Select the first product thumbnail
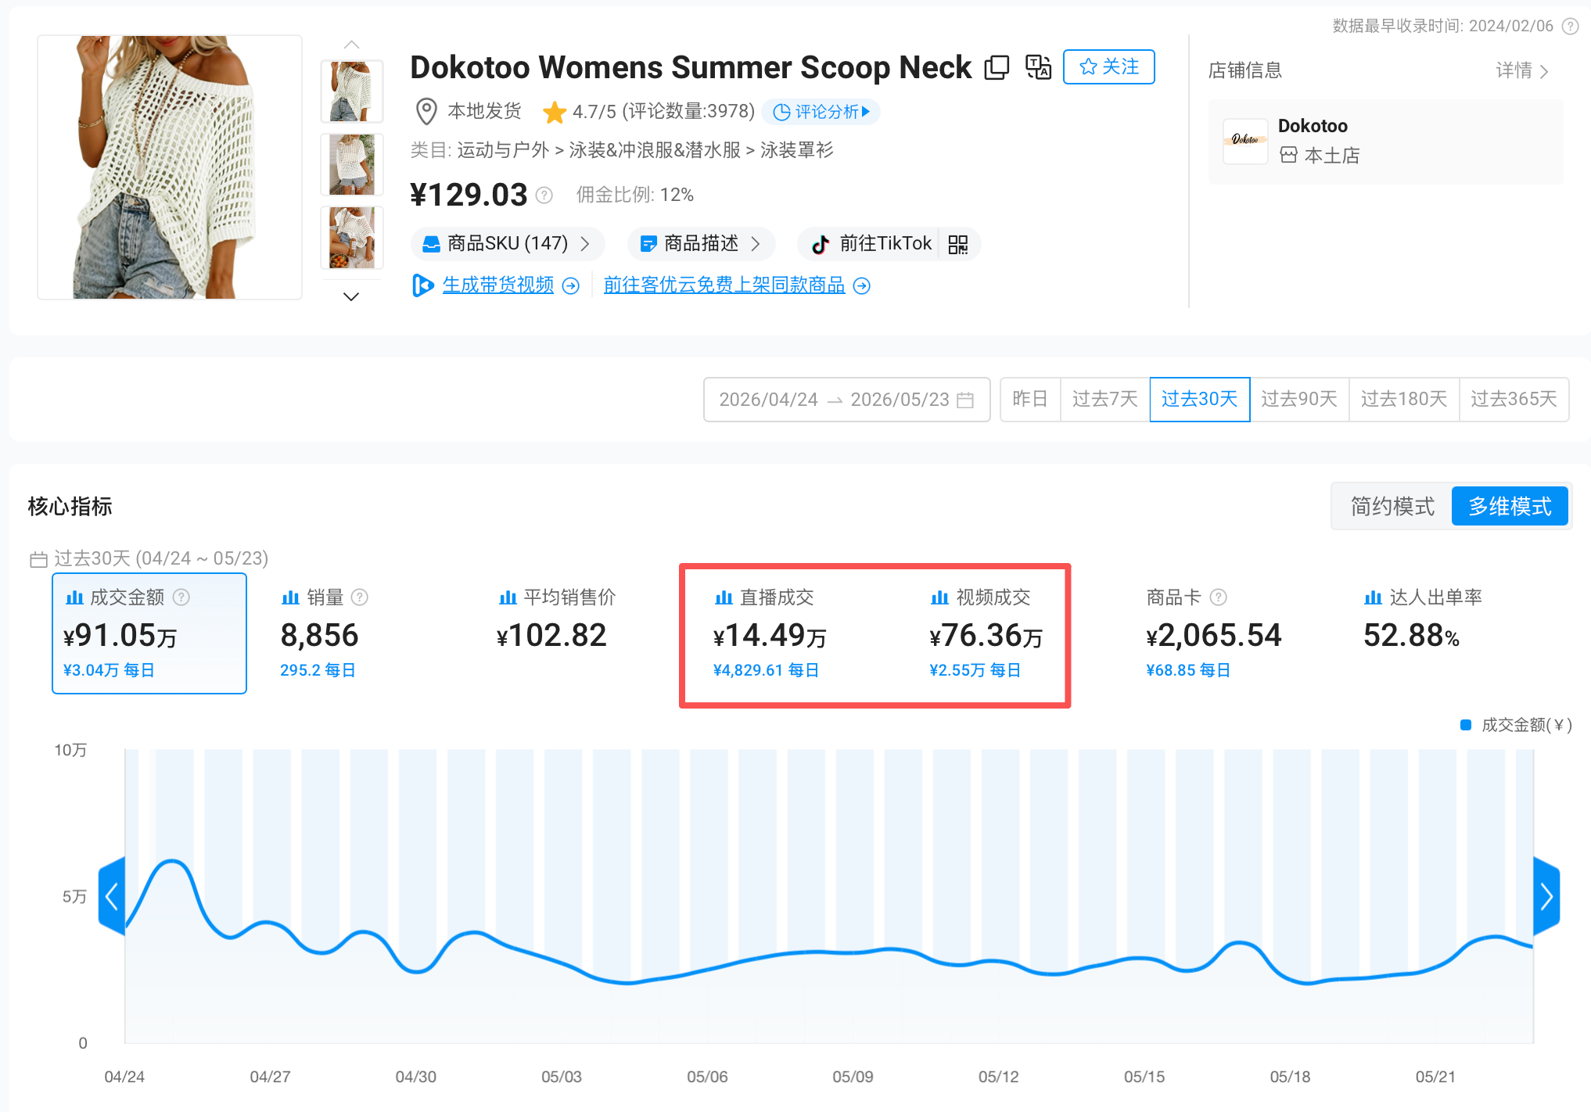The height and width of the screenshot is (1112, 1591). (x=352, y=91)
